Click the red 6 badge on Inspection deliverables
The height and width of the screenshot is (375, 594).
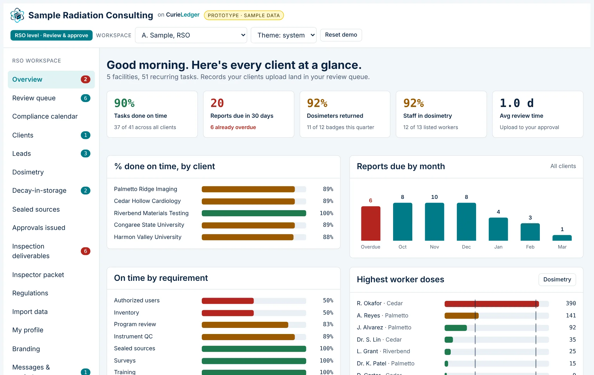(x=85, y=251)
